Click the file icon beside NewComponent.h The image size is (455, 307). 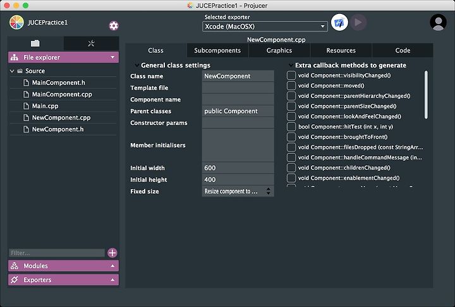pyautogui.click(x=26, y=129)
